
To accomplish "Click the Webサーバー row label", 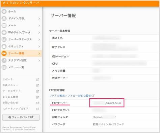I will (60, 78).
